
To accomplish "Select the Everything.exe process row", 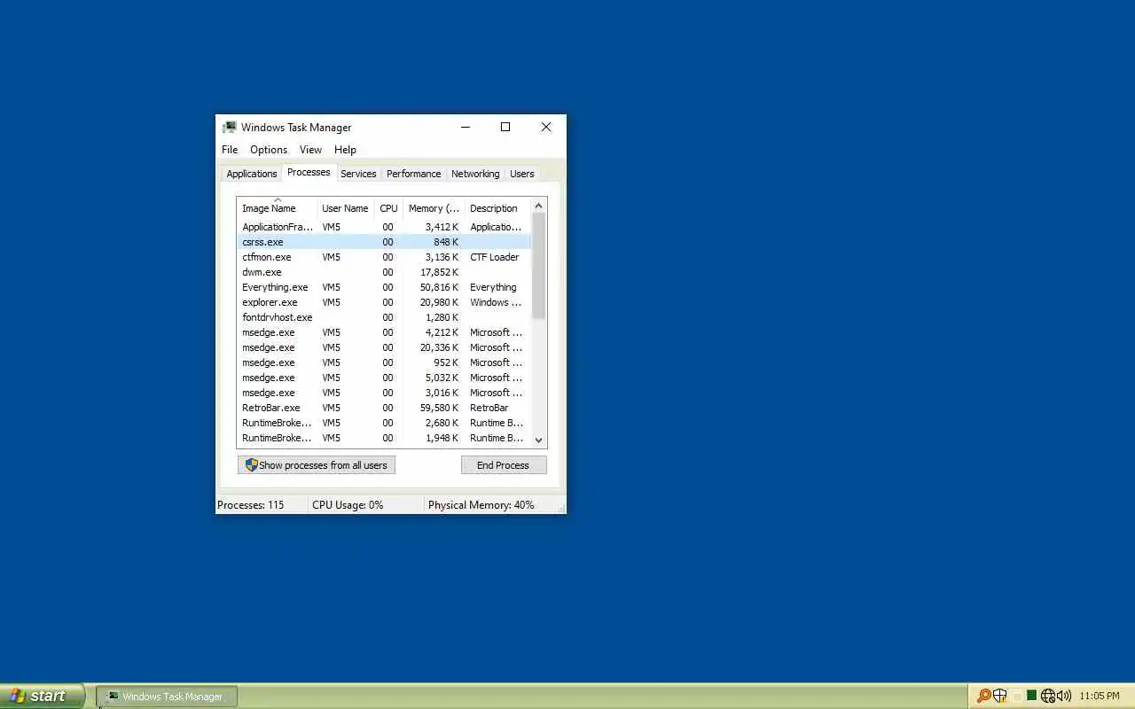I will click(384, 287).
